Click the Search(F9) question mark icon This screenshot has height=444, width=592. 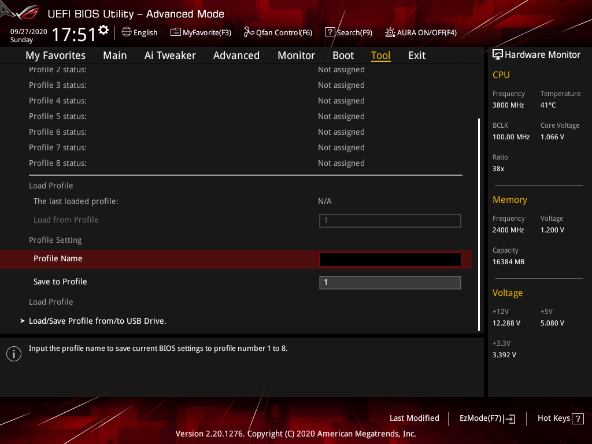click(x=330, y=32)
